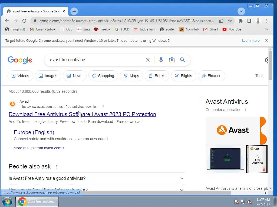Open a new tab with the plus button

pos(74,11)
